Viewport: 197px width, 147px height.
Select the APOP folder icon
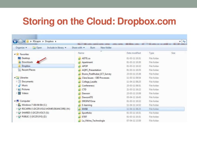point(79,66)
